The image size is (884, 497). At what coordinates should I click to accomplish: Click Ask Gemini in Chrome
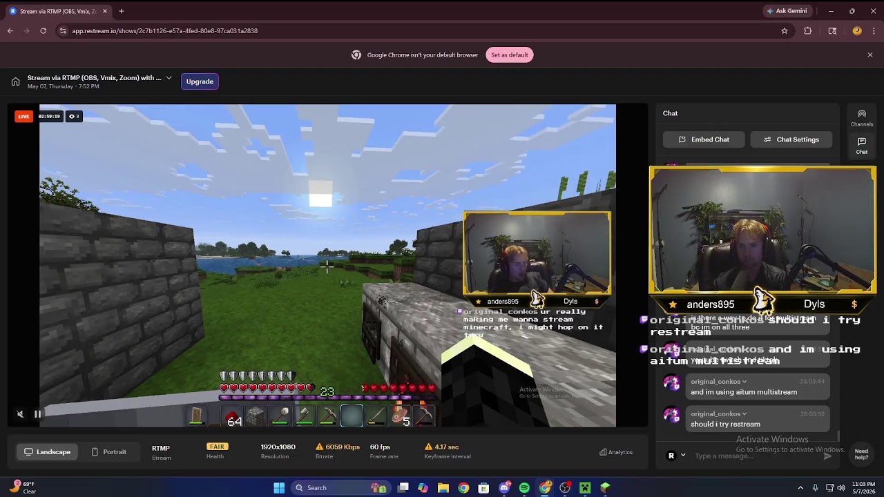pyautogui.click(x=787, y=11)
